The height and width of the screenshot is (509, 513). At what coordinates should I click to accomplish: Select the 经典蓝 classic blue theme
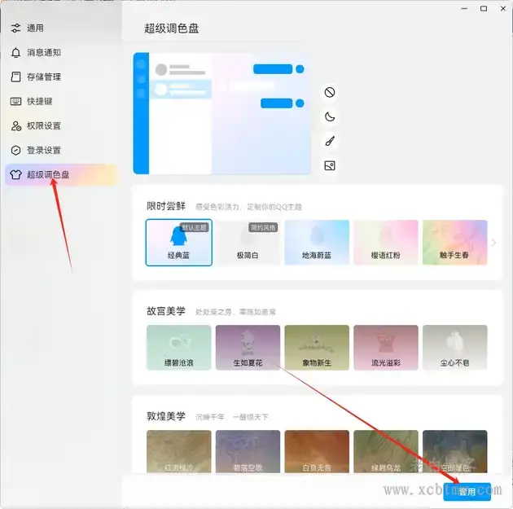click(178, 243)
